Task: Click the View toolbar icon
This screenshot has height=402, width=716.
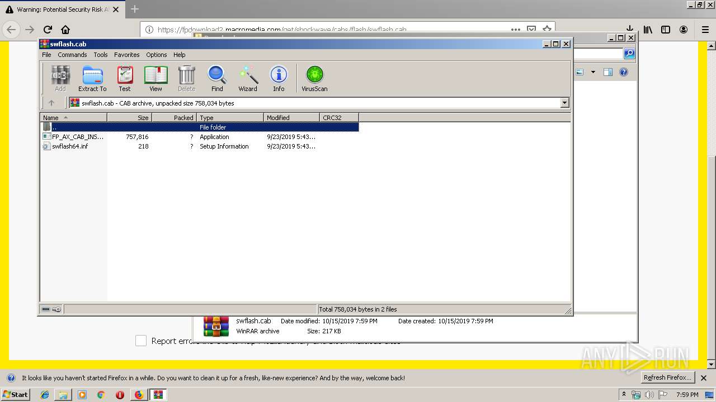Action: pos(156,78)
